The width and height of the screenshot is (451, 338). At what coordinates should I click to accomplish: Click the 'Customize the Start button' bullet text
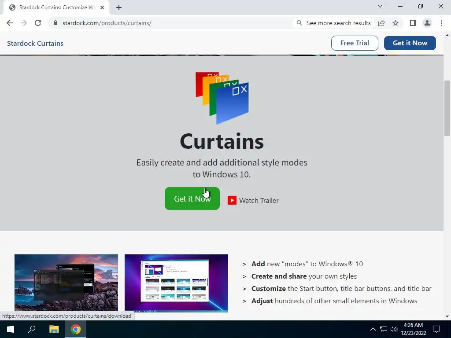(x=341, y=289)
